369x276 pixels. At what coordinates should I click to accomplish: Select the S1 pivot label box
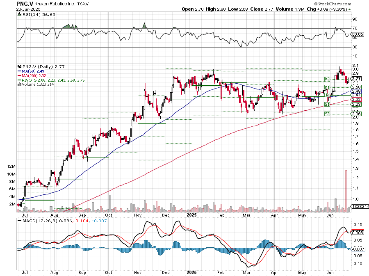tap(327, 104)
